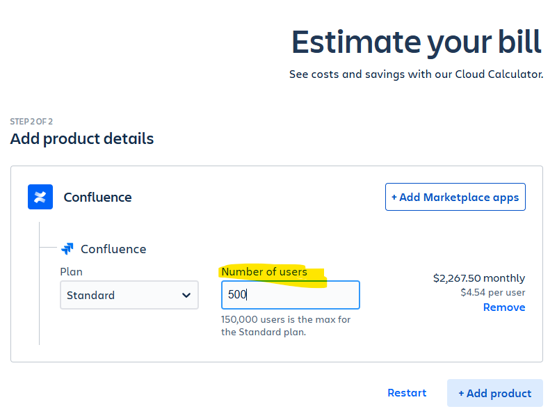Click the small Confluence icon in the tree

point(67,248)
